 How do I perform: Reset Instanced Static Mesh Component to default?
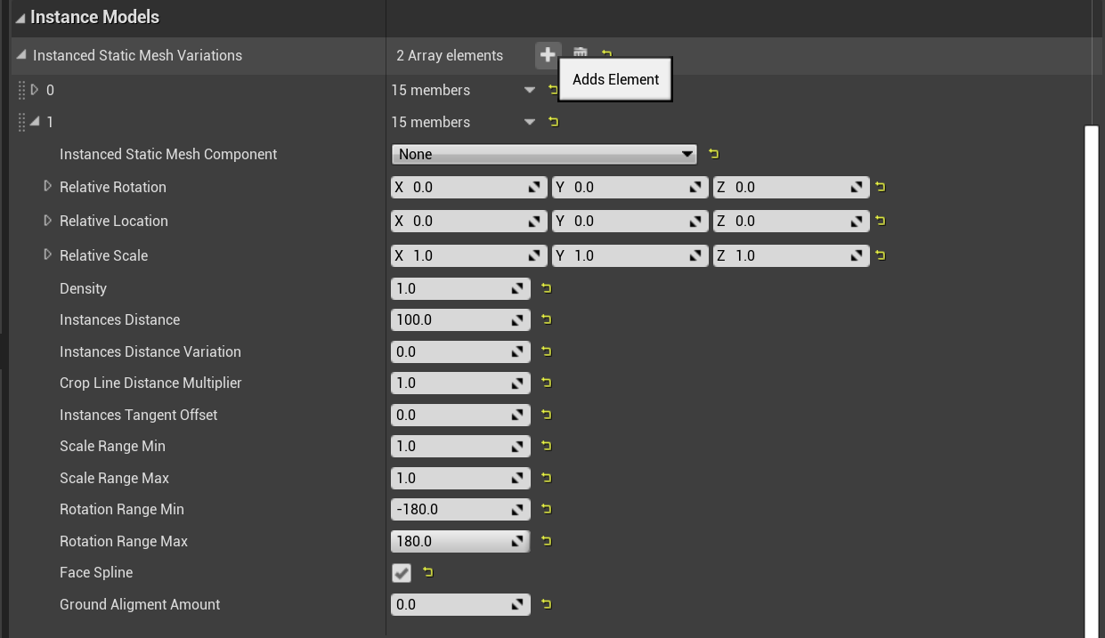click(713, 154)
